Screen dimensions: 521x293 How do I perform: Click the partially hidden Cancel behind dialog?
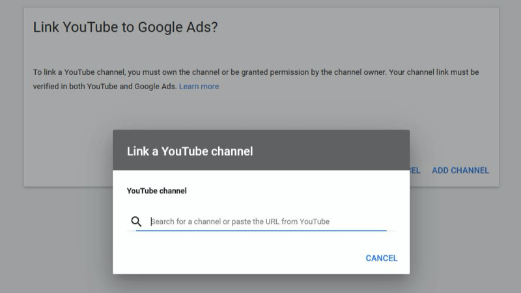coord(415,171)
